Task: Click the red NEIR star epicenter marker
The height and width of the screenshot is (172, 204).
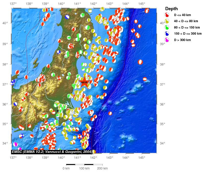Action: (84, 82)
